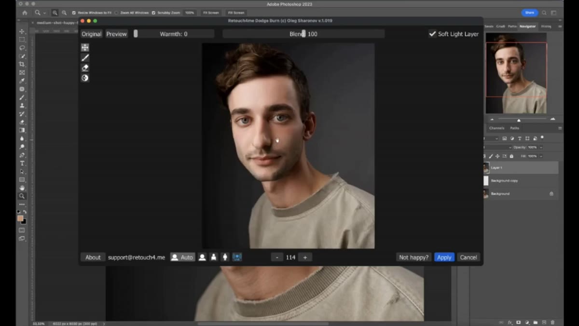Toggle the Soft Light Layer checkbox
579x326 pixels.
pos(432,34)
